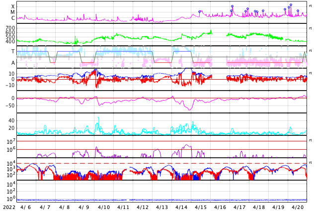The height and width of the screenshot is (211, 315).
Task: Select the 4/10 date tick label
Action: (x=104, y=207)
